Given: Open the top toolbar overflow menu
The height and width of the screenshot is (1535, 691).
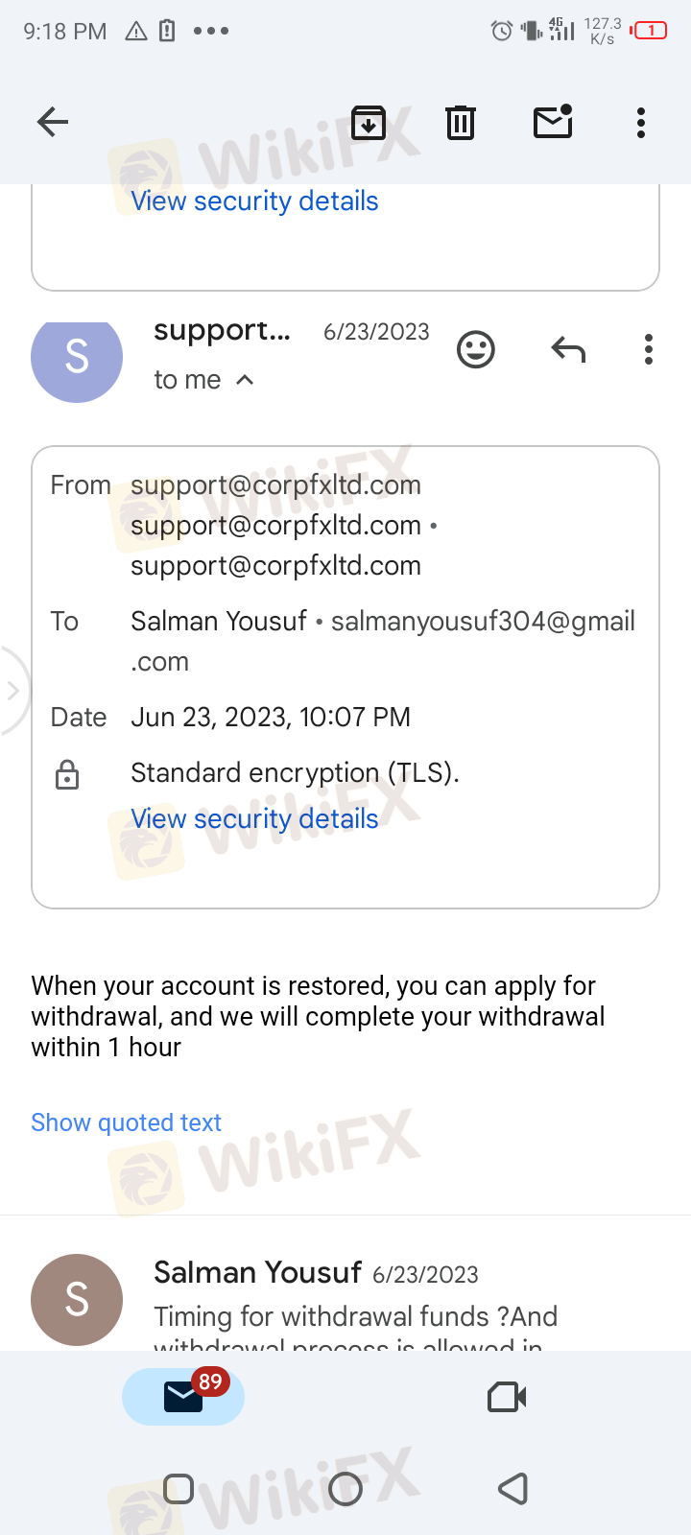Looking at the screenshot, I should 641,123.
